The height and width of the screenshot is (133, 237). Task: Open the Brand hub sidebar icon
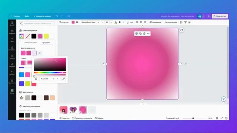(x=12, y=48)
